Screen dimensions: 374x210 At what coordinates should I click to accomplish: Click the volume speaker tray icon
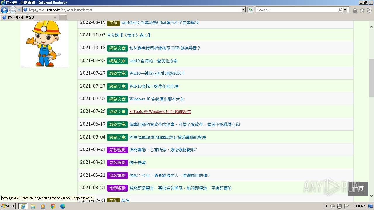tap(332, 206)
